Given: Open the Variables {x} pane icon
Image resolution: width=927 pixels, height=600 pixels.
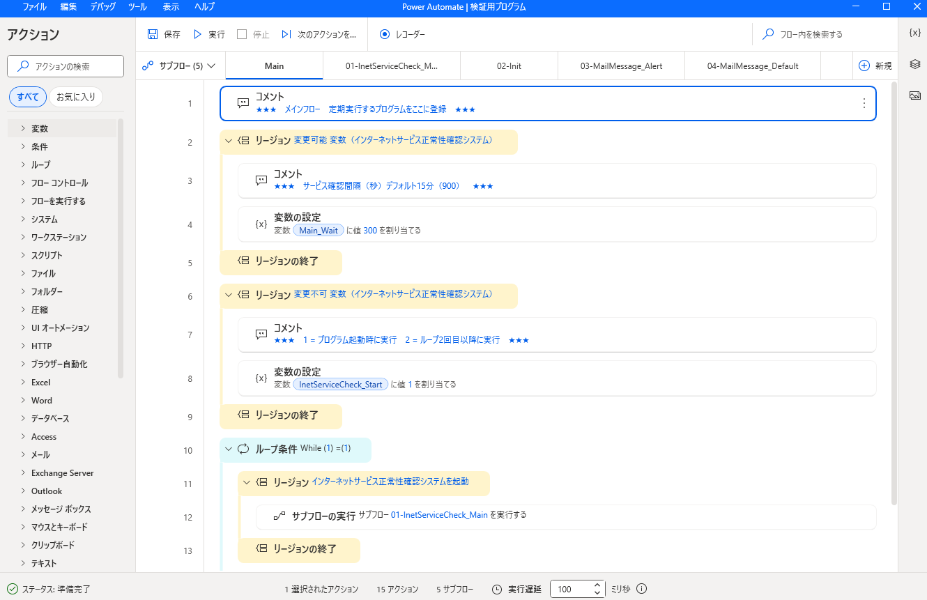Looking at the screenshot, I should pos(915,33).
